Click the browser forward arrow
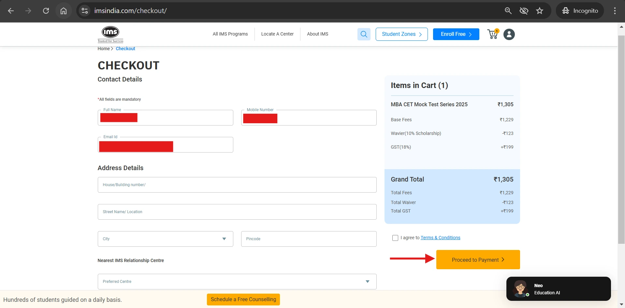Viewport: 625px width, 308px height. pos(28,11)
